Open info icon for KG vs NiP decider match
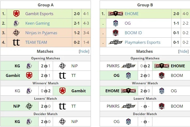Image resolution: width=190 pixels, height=127 pixels. click(46, 122)
